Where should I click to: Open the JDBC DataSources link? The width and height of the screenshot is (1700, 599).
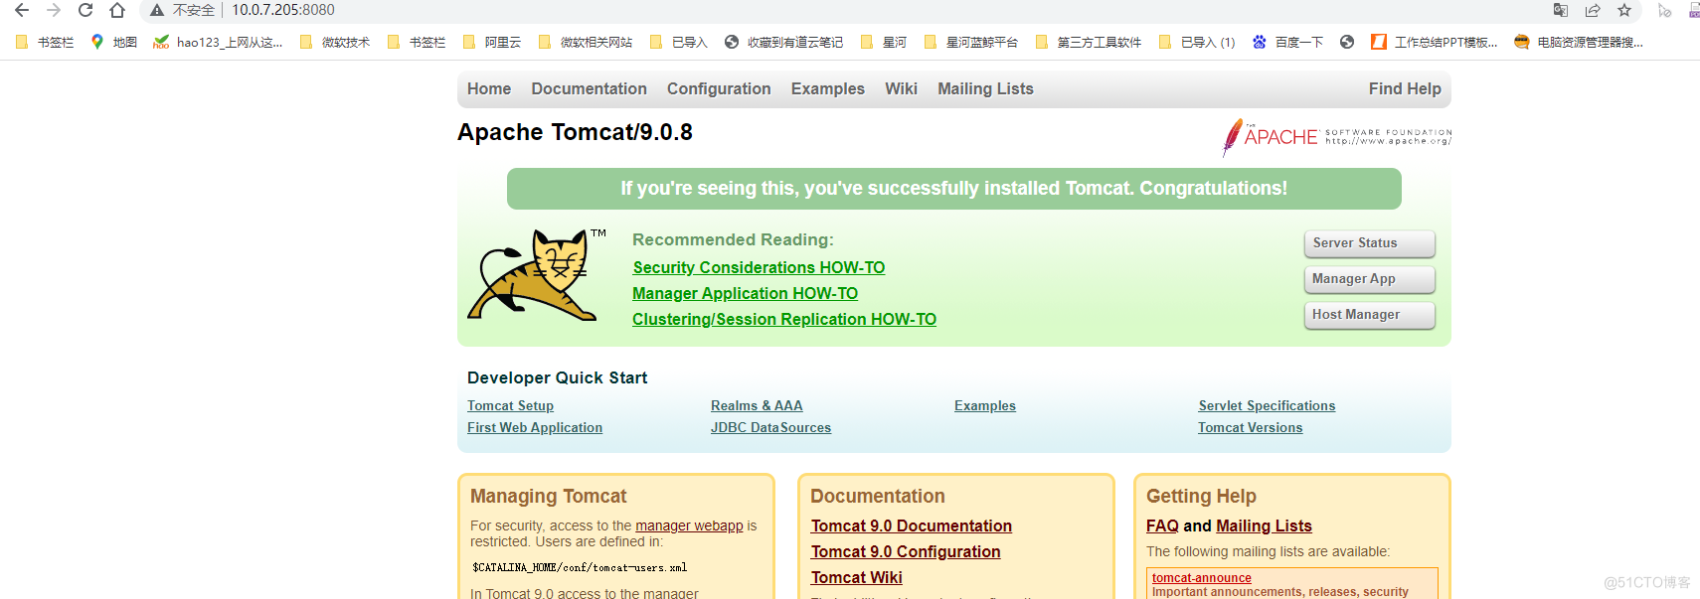770,427
